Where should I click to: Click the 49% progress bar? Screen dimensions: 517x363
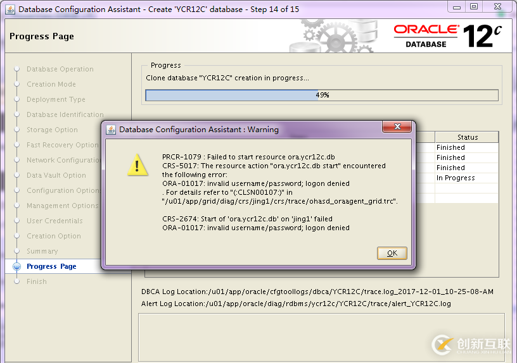[322, 95]
